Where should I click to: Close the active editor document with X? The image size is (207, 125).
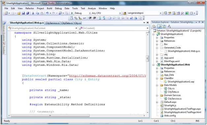(x=148, y=23)
